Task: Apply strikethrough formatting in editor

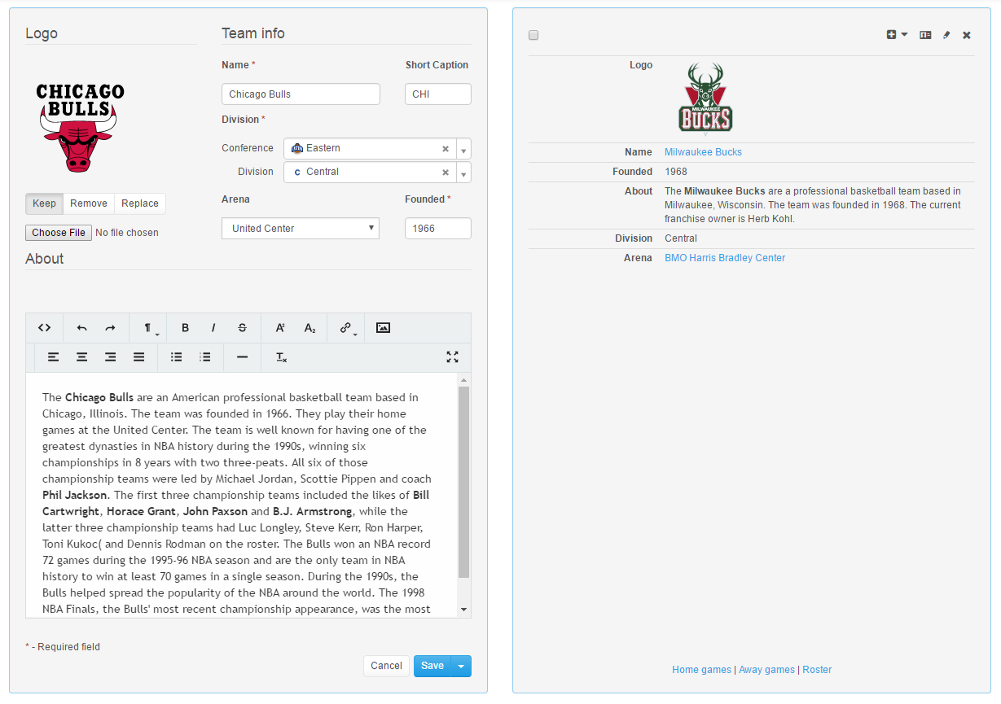Action: [x=242, y=328]
